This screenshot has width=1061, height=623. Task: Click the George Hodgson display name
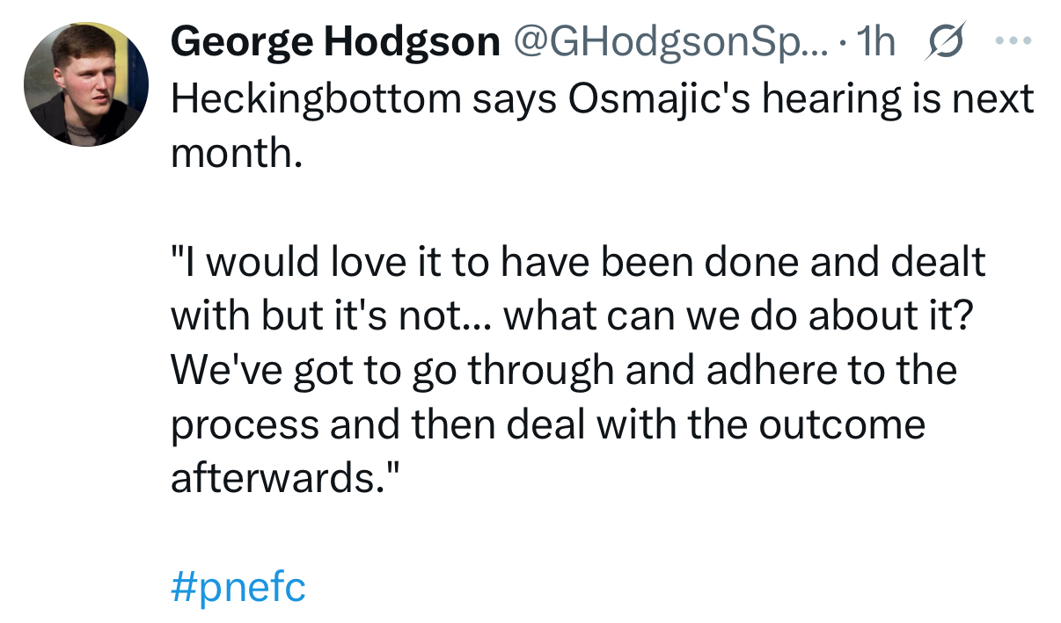pyautogui.click(x=335, y=42)
